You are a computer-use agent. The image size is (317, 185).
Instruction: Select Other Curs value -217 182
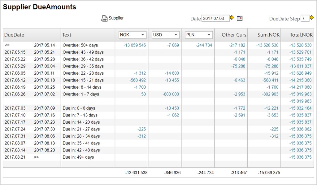click(237, 45)
